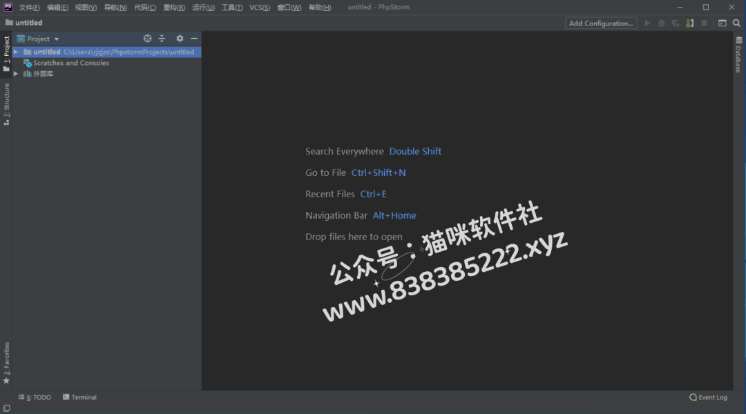Minimize the PhpStorm window
This screenshot has height=414, width=746.
680,7
